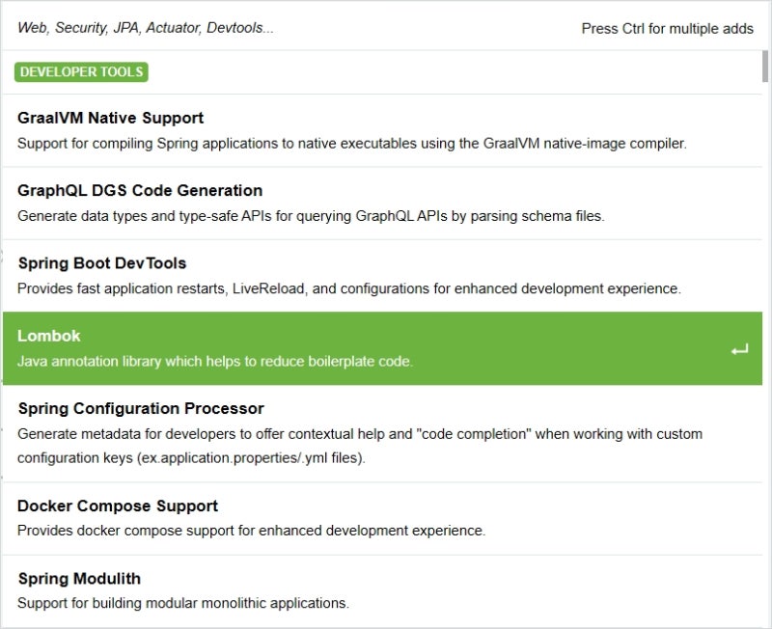Image resolution: width=772 pixels, height=629 pixels.
Task: Click the Lombok boilerplate code description
Action: tap(214, 361)
